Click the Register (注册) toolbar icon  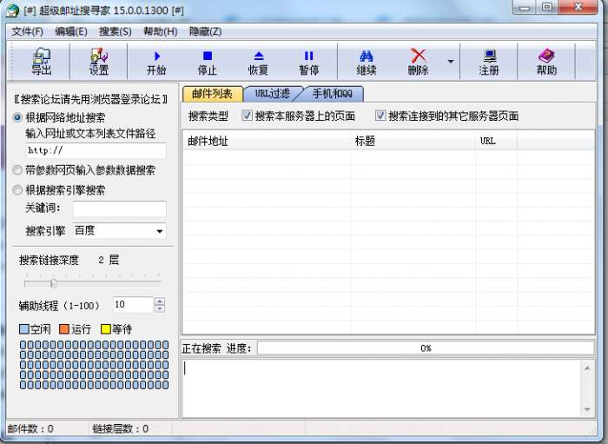click(x=489, y=63)
